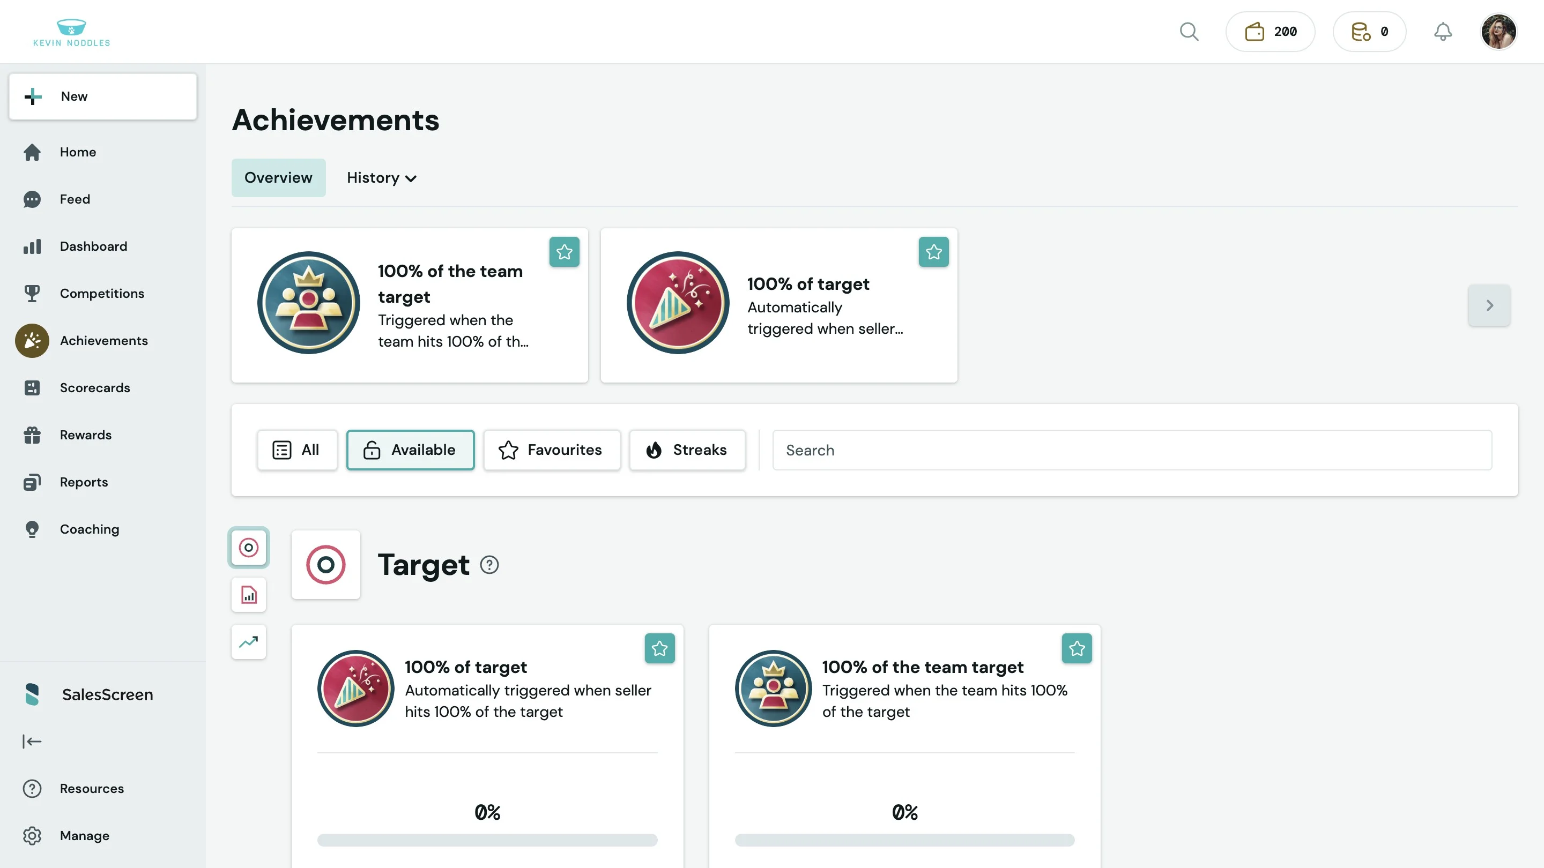1544x868 pixels.
Task: Click the Target help question mark icon
Action: click(x=489, y=565)
